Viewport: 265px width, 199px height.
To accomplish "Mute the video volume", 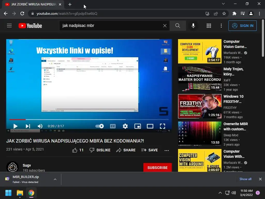I will (x=40, y=126).
